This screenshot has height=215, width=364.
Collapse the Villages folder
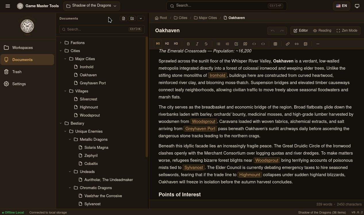pos(65,91)
